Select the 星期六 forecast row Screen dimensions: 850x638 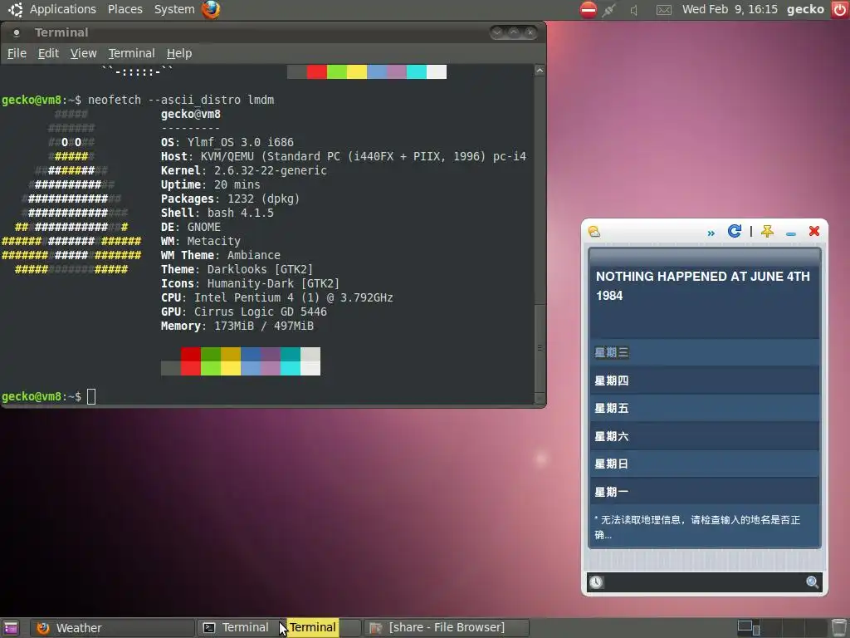[x=704, y=436]
